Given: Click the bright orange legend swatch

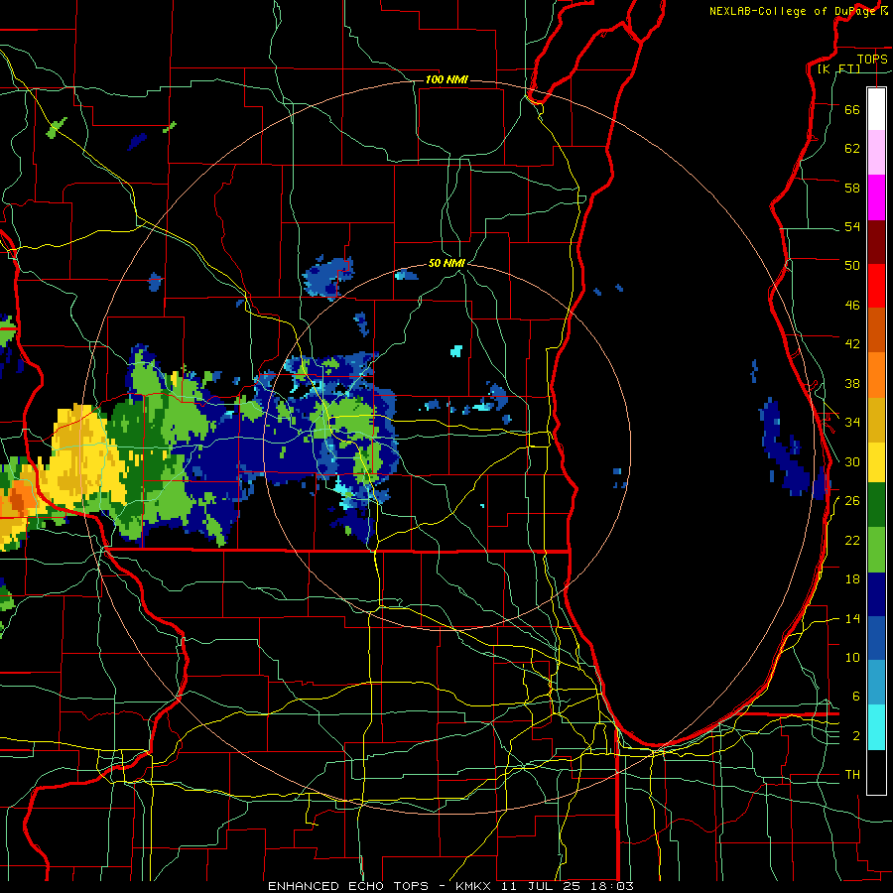Looking at the screenshot, I should click(876, 374).
